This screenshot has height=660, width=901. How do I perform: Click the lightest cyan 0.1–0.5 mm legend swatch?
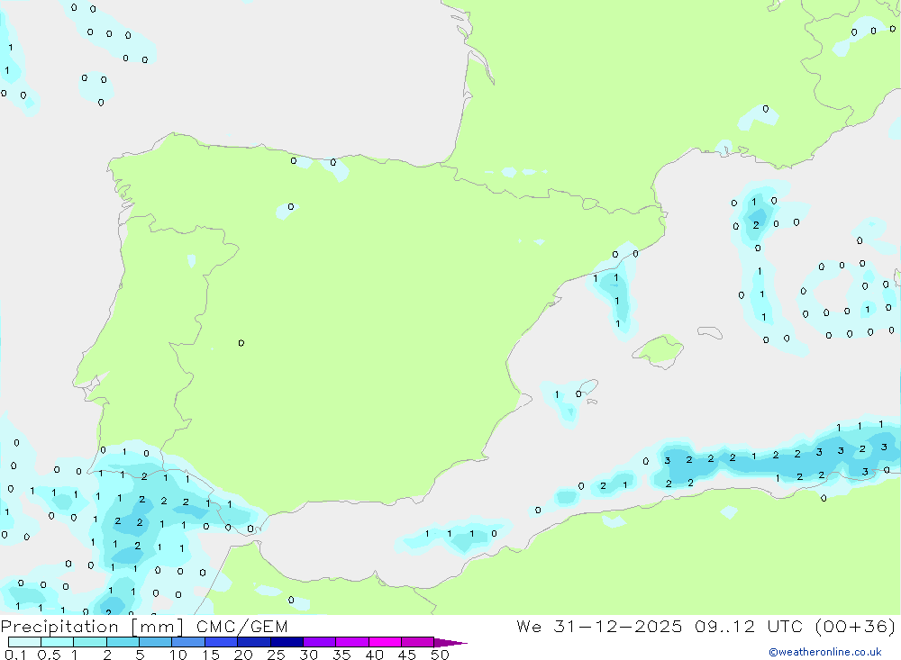pos(24,642)
